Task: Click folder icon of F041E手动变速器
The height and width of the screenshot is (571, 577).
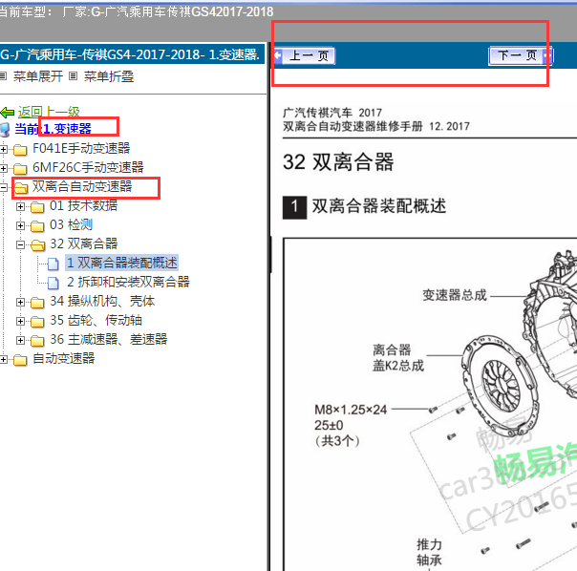Action: (x=20, y=149)
